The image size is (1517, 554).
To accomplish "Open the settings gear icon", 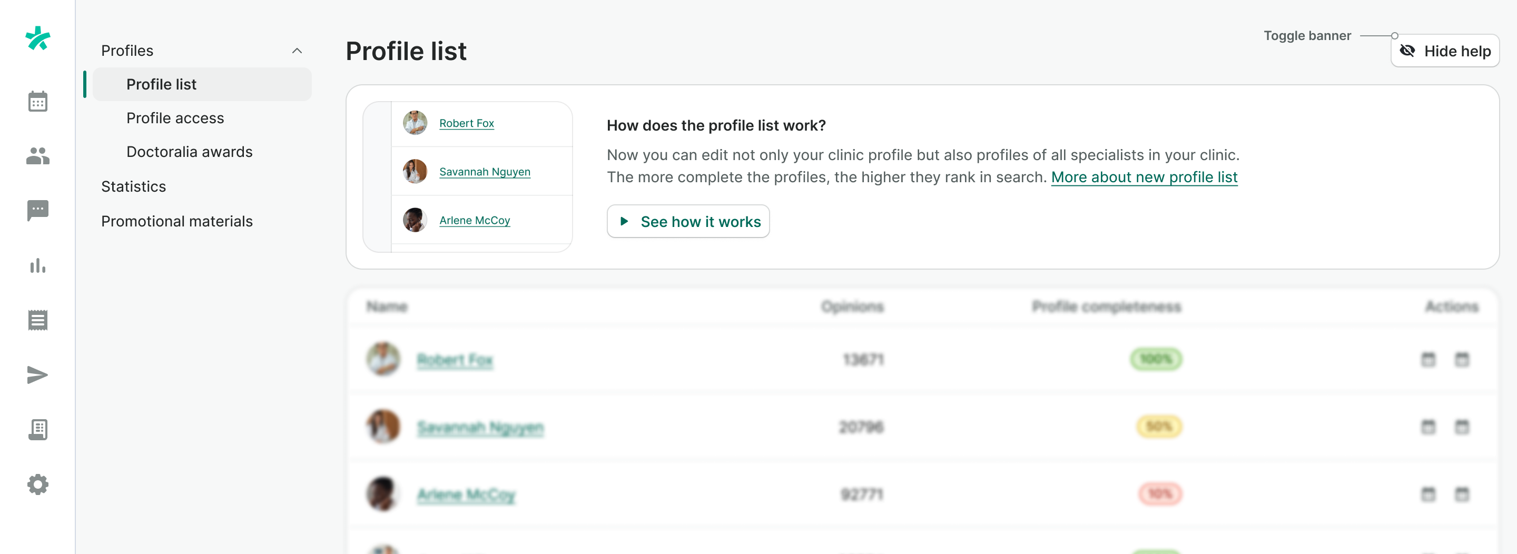I will (38, 484).
